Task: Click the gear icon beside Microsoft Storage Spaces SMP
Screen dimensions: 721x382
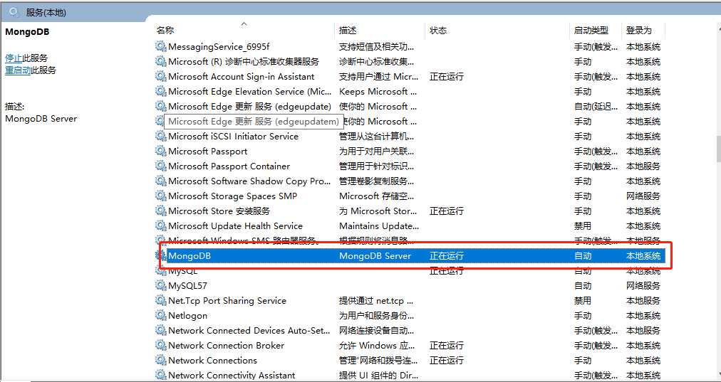Action: pos(160,196)
